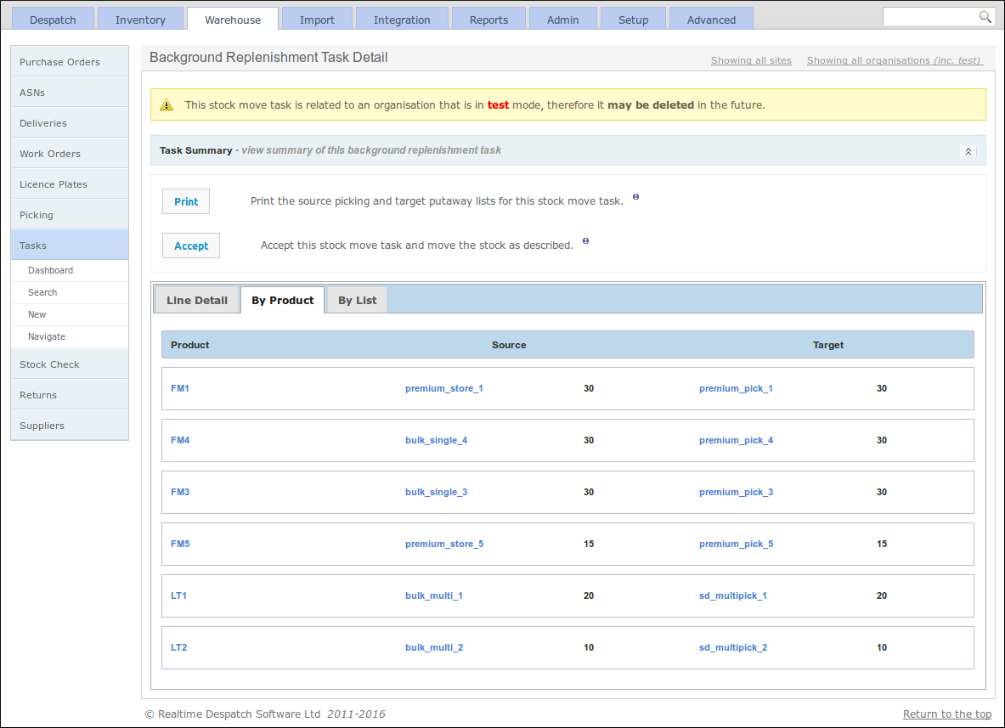Open source location bulk_multi_2
Viewport: 1005px width, 728px height.
click(434, 648)
